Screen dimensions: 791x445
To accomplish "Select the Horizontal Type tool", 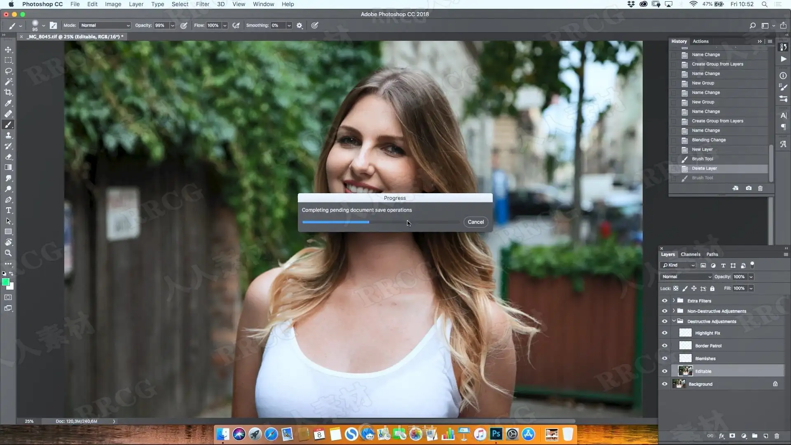I will click(x=8, y=210).
